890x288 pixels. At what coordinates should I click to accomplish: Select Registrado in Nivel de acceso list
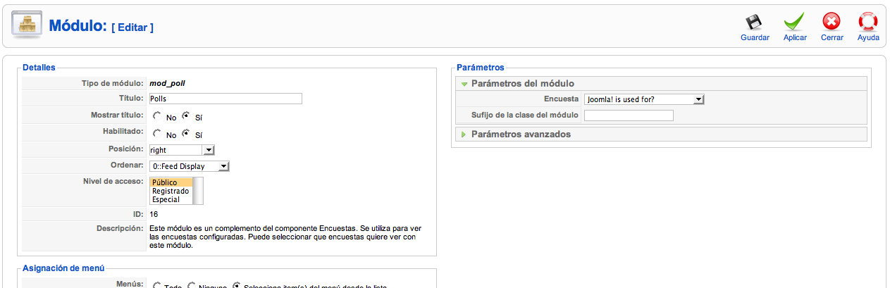pyautogui.click(x=171, y=191)
